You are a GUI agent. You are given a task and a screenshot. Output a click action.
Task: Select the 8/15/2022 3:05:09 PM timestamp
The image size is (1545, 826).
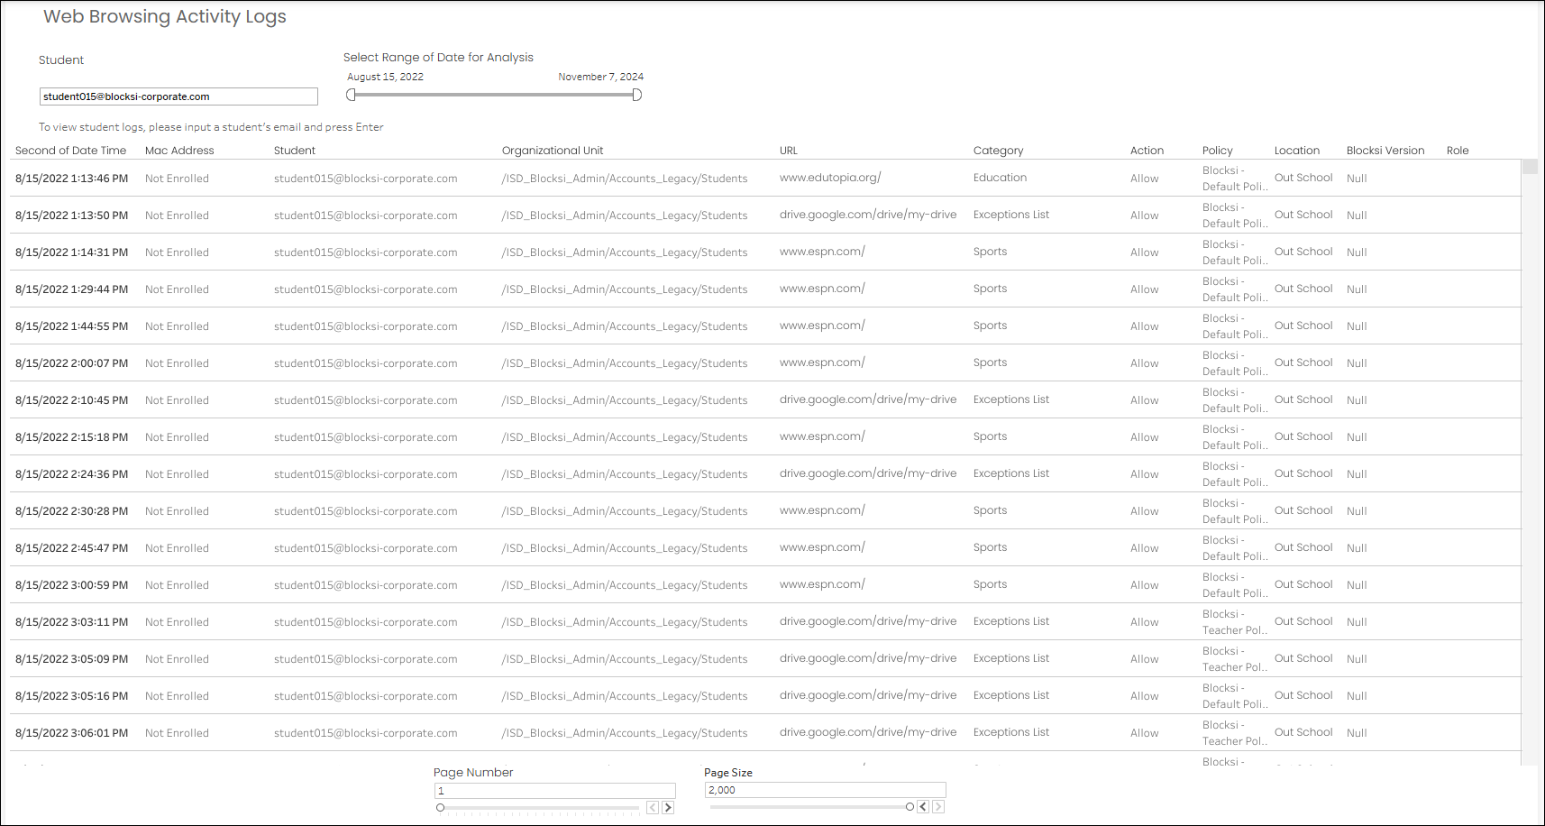click(71, 659)
